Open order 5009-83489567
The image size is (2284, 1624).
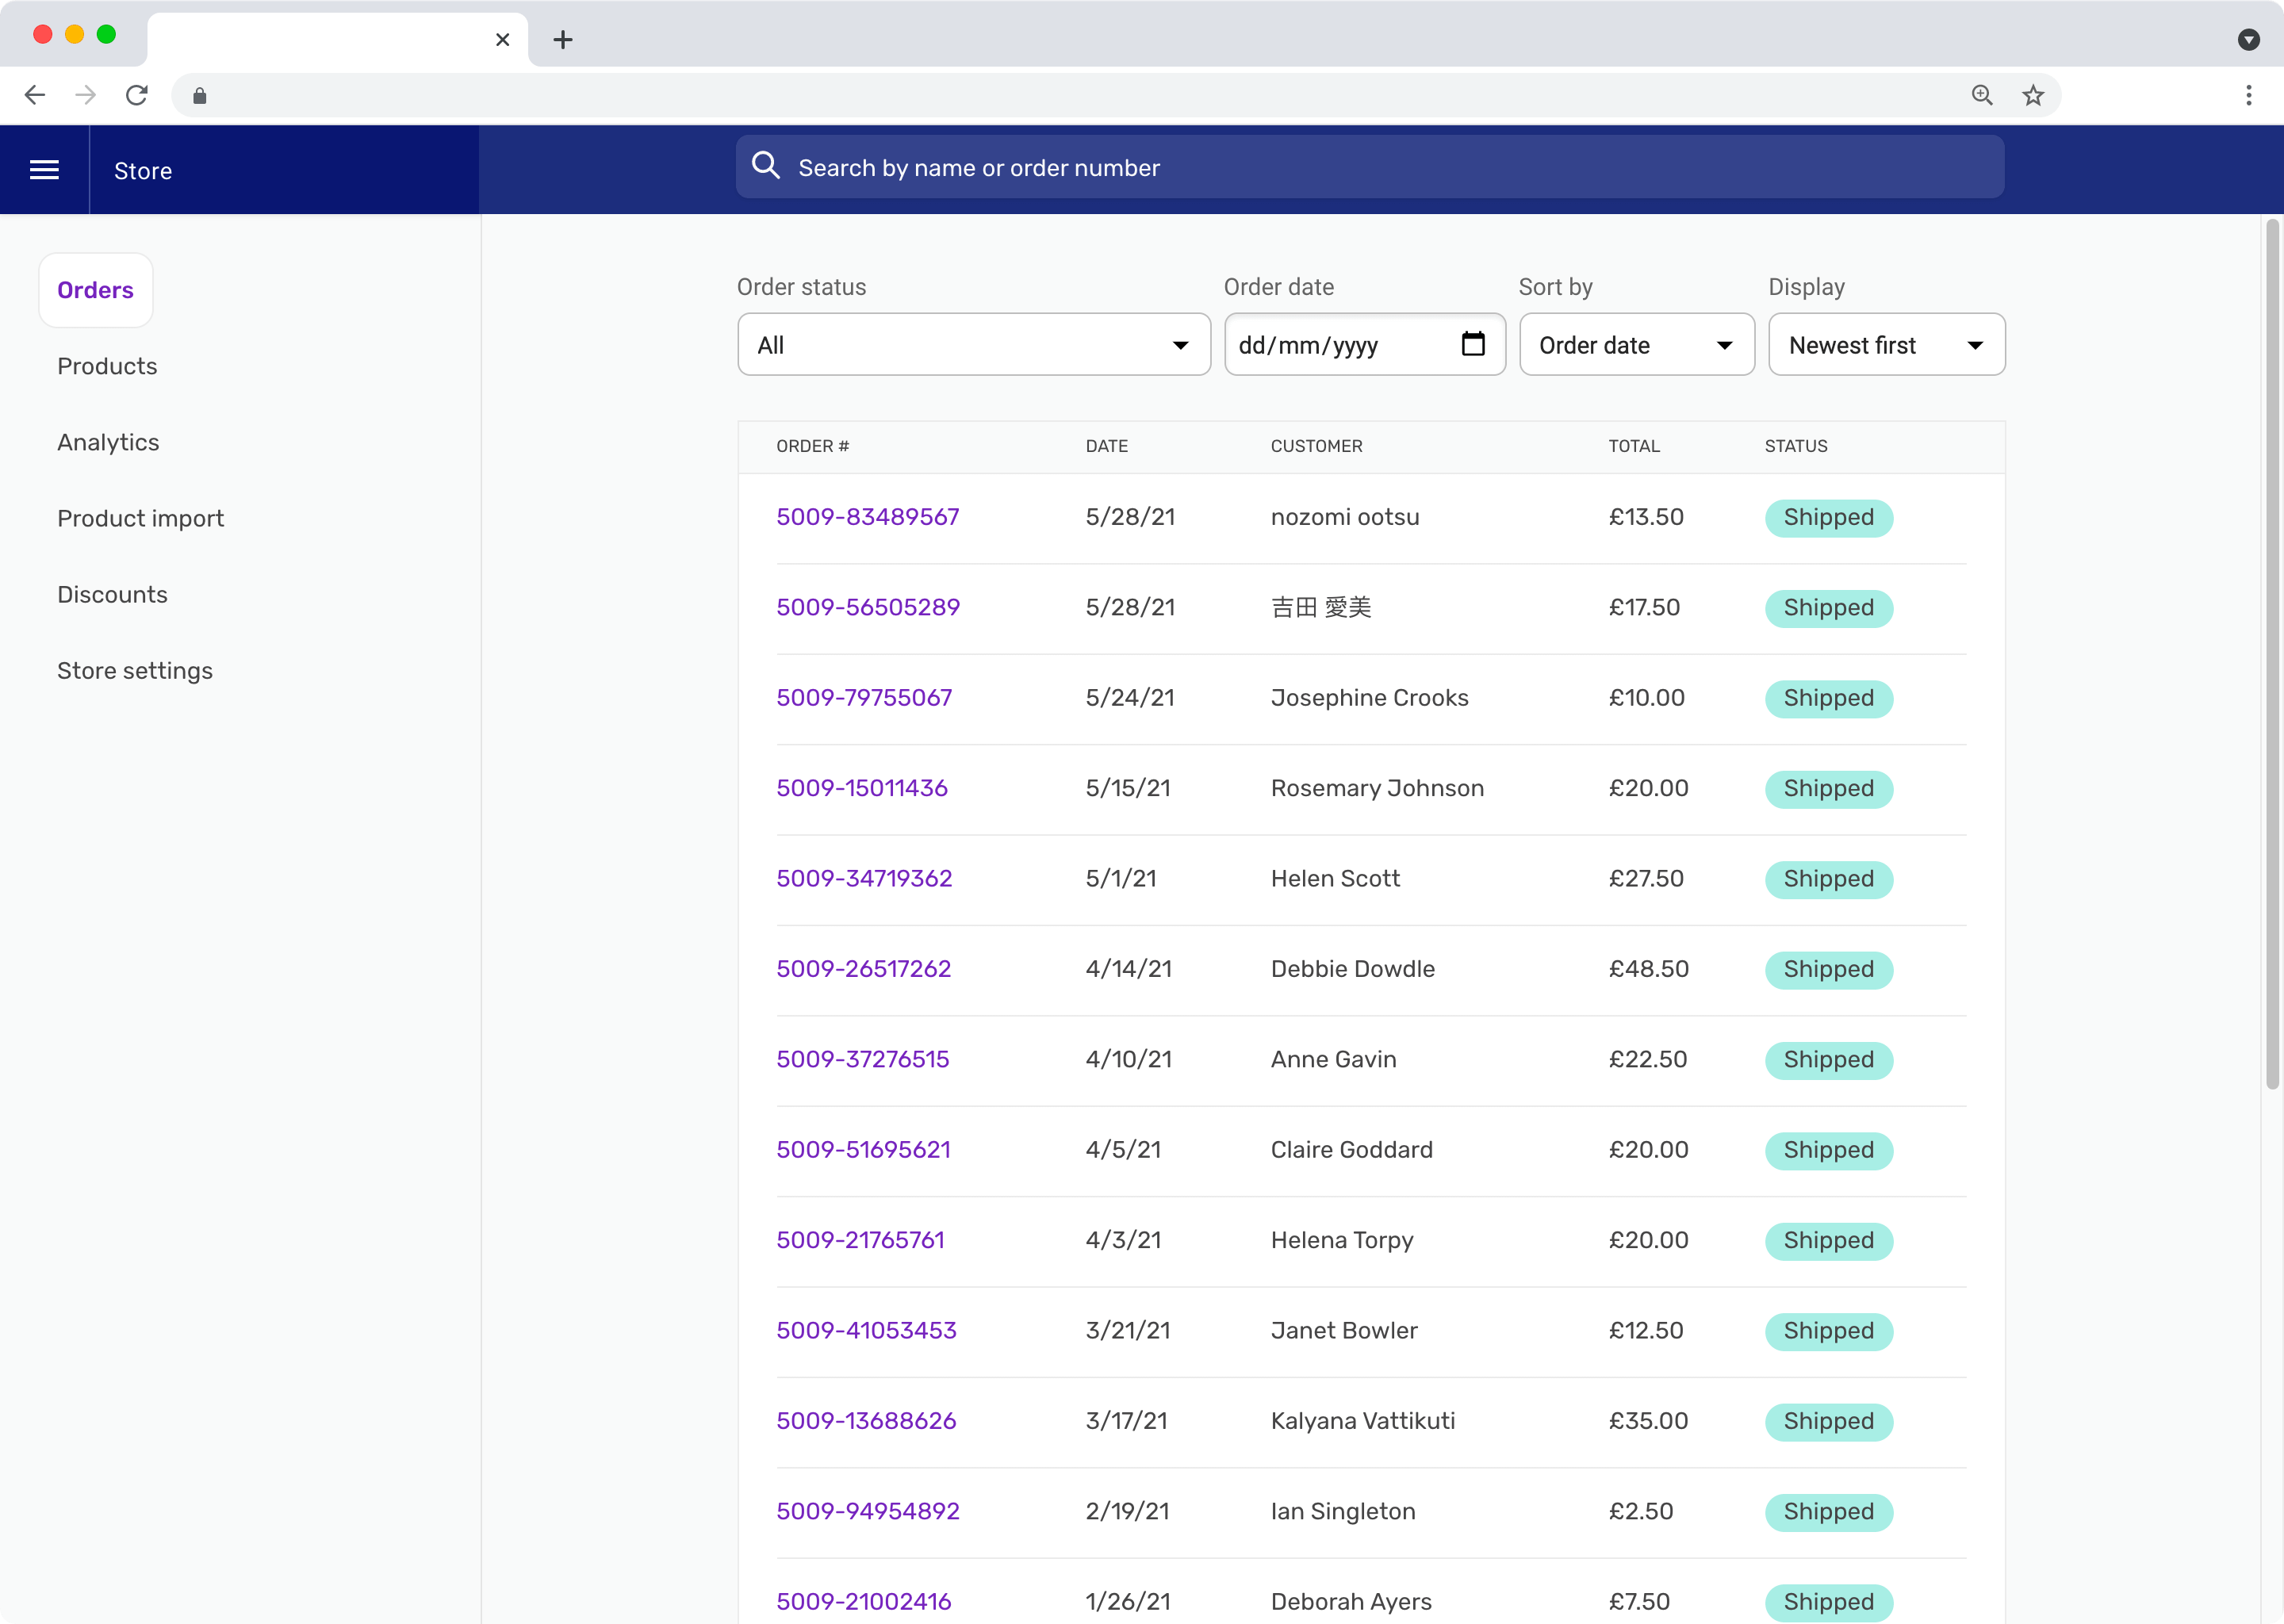pyautogui.click(x=868, y=517)
